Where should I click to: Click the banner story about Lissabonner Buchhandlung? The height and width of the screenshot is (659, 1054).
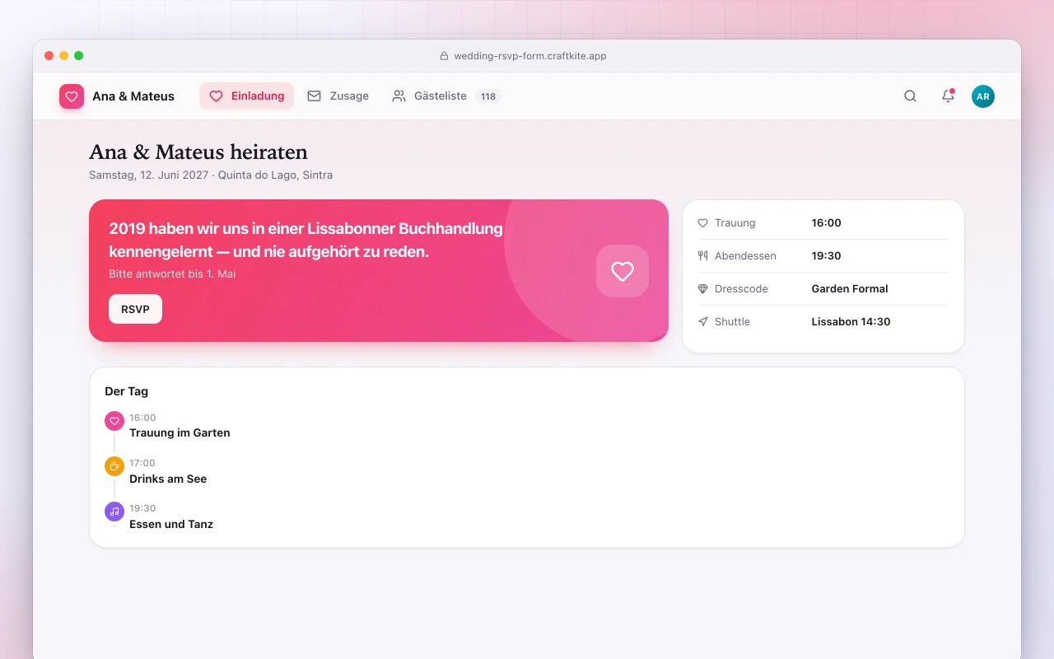coord(305,240)
